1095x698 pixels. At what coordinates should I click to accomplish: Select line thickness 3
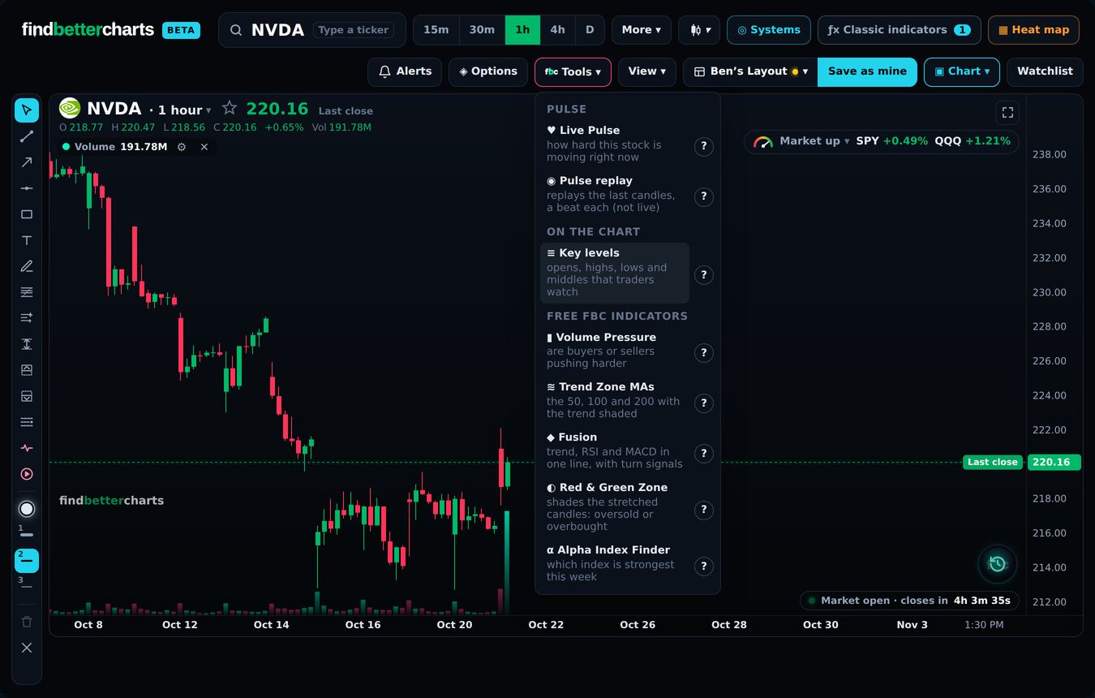point(27,584)
